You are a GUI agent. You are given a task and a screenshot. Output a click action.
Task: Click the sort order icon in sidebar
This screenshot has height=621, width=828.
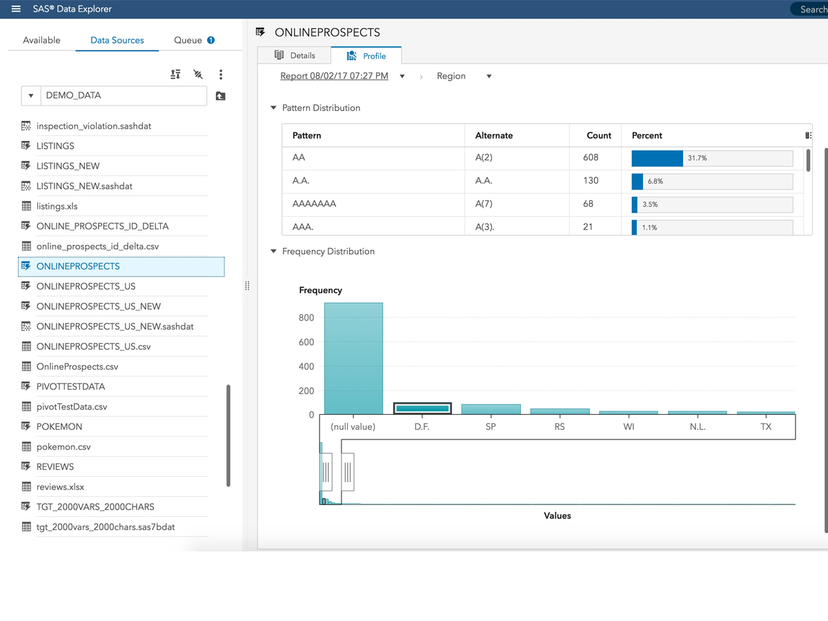[176, 75]
